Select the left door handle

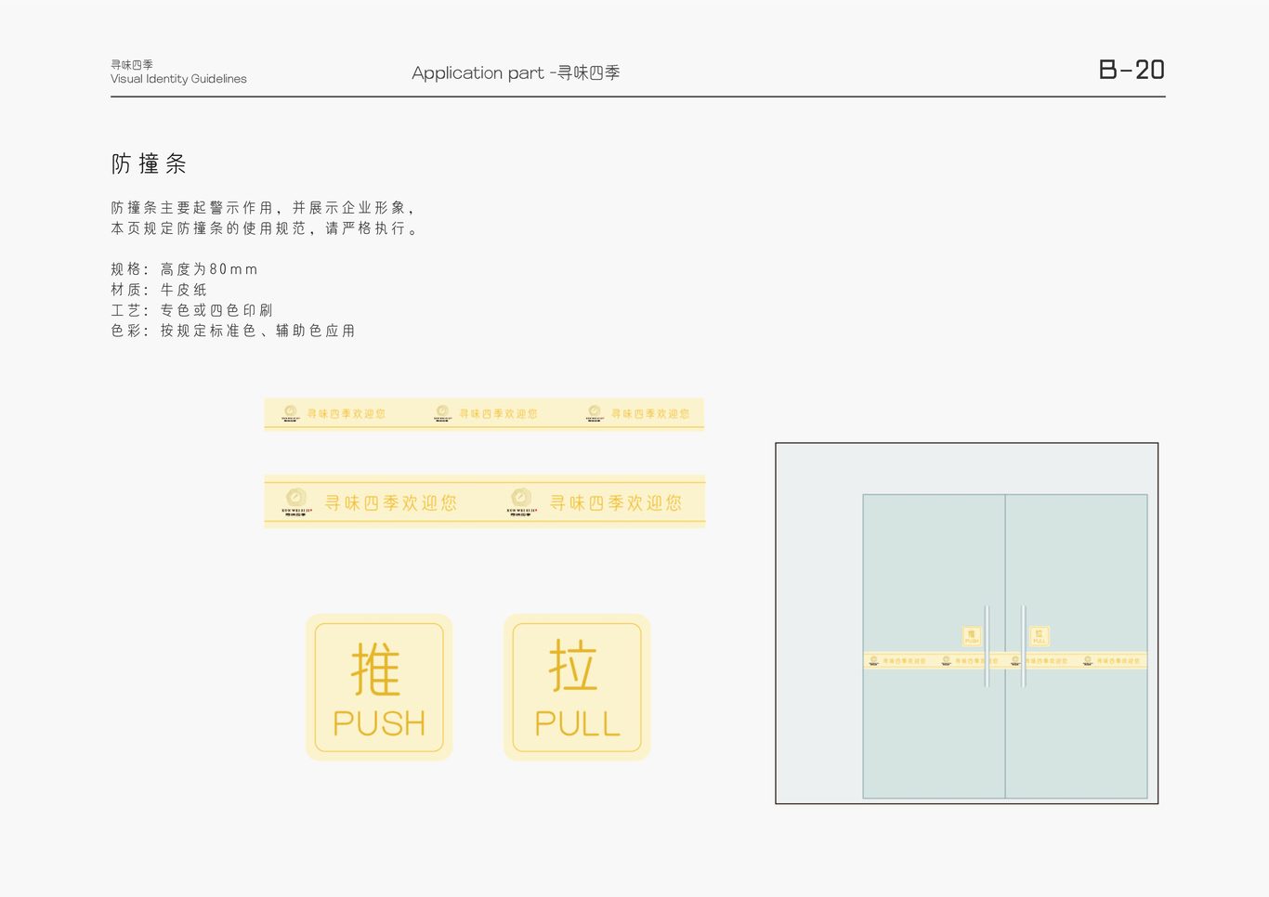(987, 646)
